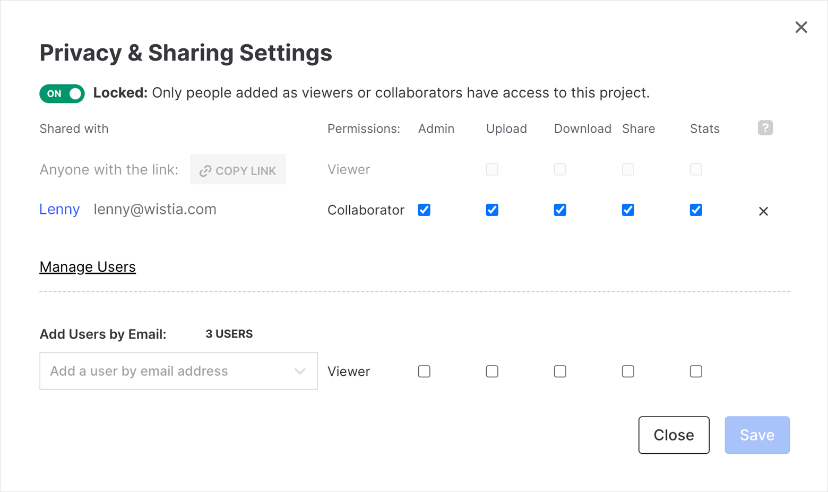Check Admin checkbox for new user
Screen dimensions: 828x492
tap(424, 371)
